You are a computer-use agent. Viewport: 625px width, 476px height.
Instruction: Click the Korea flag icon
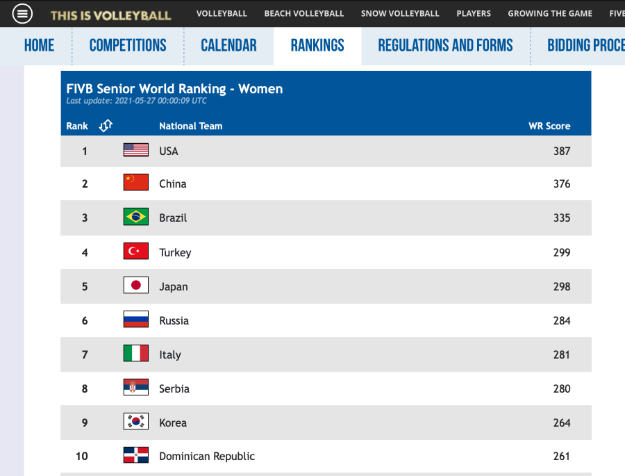coord(135,422)
